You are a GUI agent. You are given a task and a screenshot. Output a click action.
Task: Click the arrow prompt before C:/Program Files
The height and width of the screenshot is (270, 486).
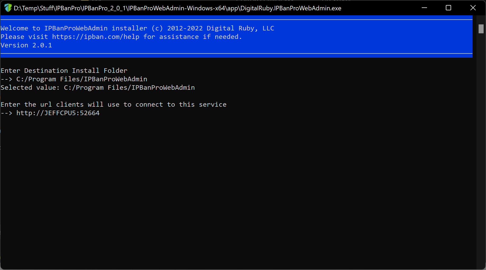click(6, 79)
